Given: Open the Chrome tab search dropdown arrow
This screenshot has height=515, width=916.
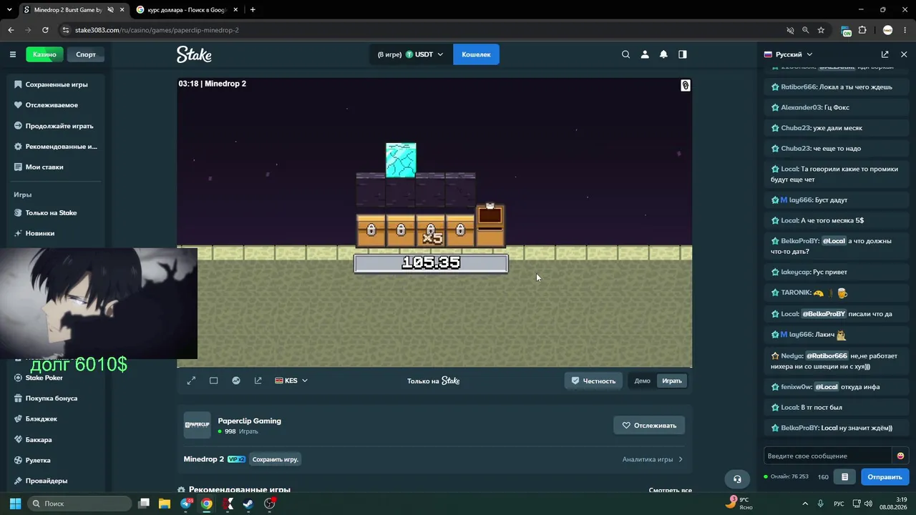Looking at the screenshot, I should click(x=9, y=10).
